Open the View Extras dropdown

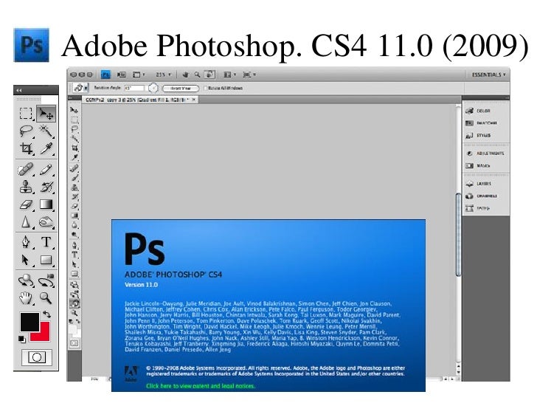click(139, 75)
